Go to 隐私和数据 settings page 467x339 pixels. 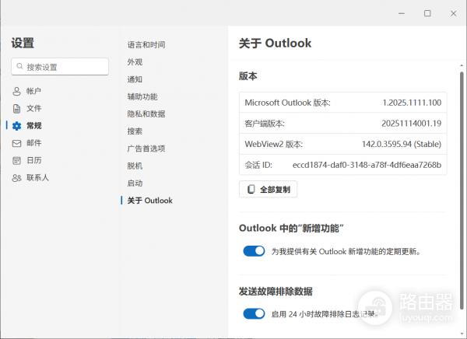[146, 114]
